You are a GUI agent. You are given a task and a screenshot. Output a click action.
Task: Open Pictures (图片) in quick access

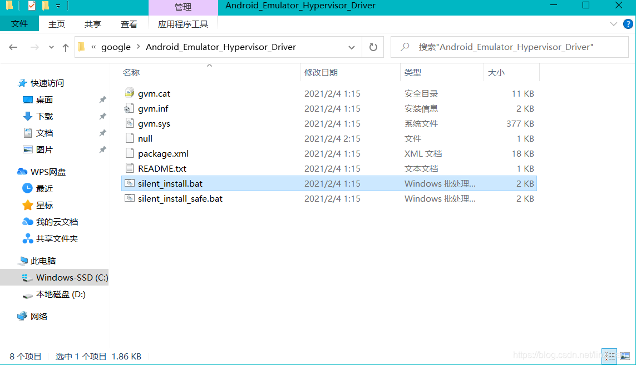point(44,149)
